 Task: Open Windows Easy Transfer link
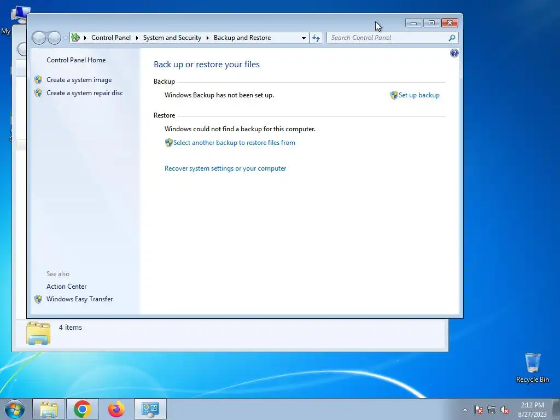80,299
